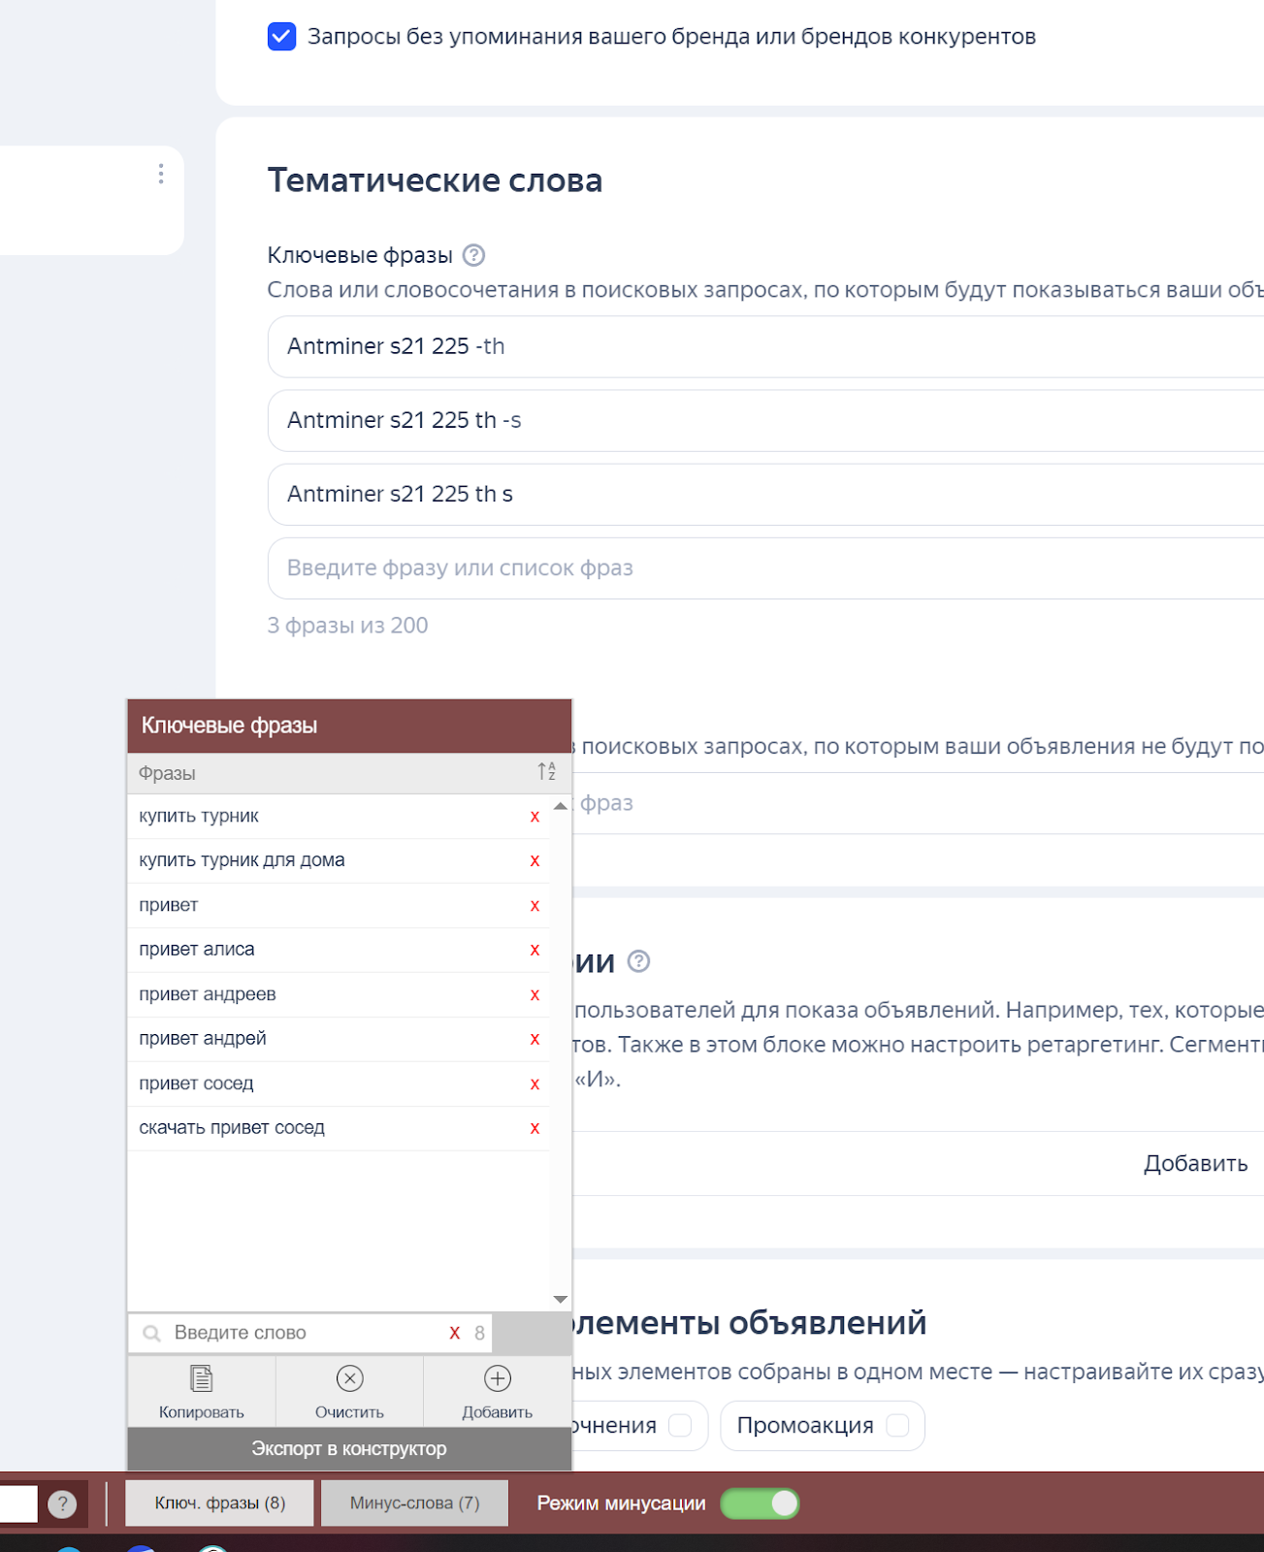1264x1552 pixels.
Task: Click the Добавить link in audience section
Action: [x=1194, y=1163]
